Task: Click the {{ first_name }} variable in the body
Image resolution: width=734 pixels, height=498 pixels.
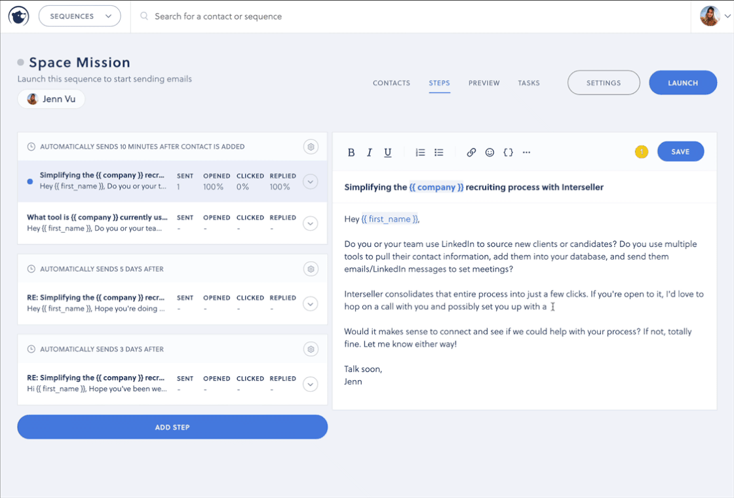Action: pos(389,219)
